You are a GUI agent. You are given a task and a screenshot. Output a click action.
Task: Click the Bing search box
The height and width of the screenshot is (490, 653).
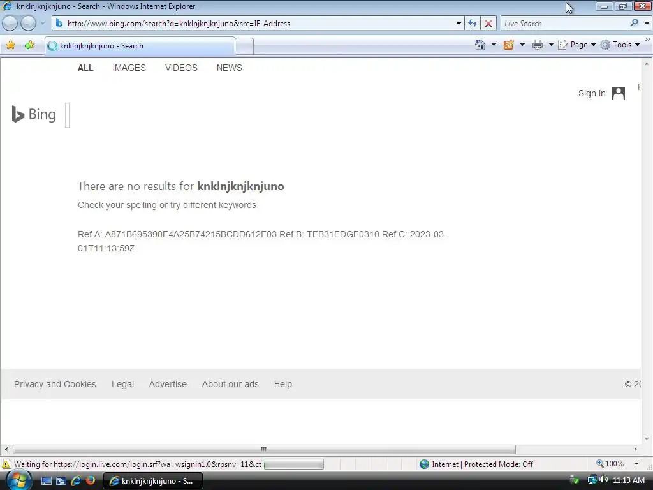pos(68,115)
